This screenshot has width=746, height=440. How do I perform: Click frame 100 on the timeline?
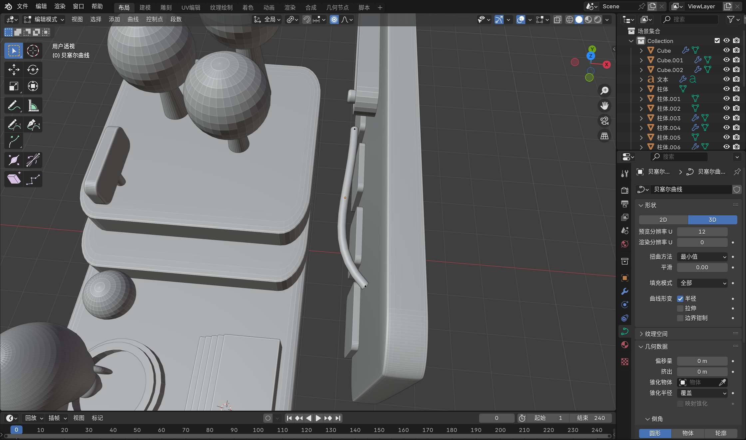[x=258, y=430]
